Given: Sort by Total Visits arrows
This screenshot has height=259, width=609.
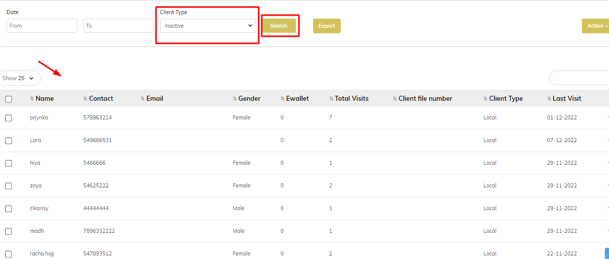Looking at the screenshot, I should coord(331,99).
